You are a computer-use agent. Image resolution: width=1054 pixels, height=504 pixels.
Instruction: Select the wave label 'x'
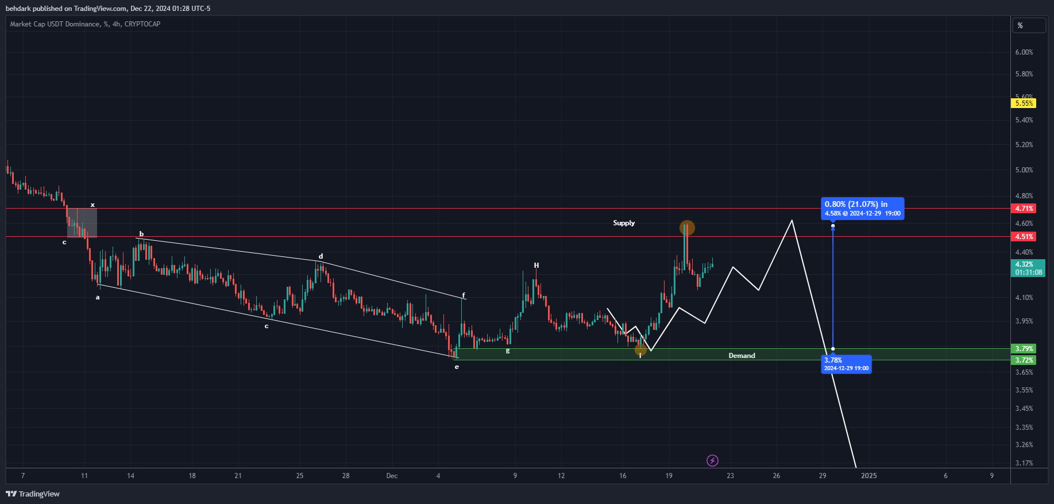click(x=92, y=205)
